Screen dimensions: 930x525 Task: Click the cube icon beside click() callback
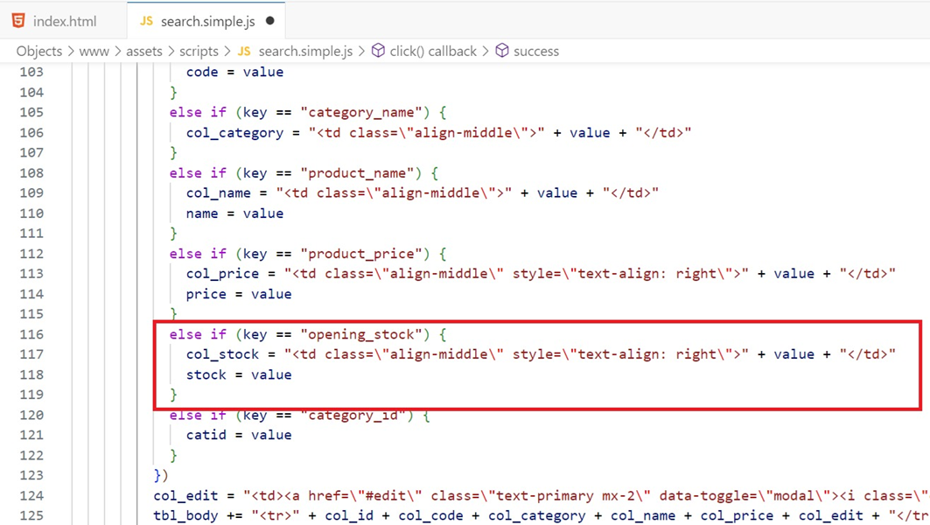pos(378,51)
